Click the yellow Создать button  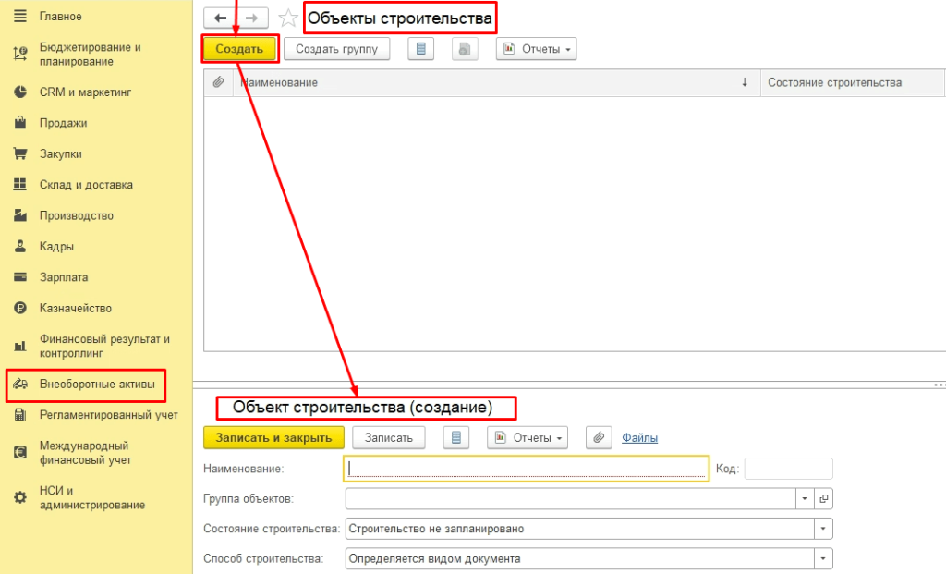239,49
